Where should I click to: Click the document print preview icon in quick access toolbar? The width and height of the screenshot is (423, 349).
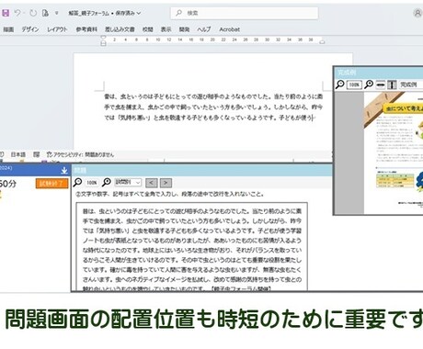(x=45, y=13)
